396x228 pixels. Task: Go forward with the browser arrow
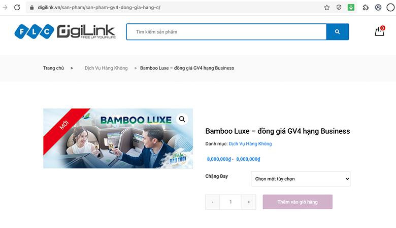tap(5, 8)
